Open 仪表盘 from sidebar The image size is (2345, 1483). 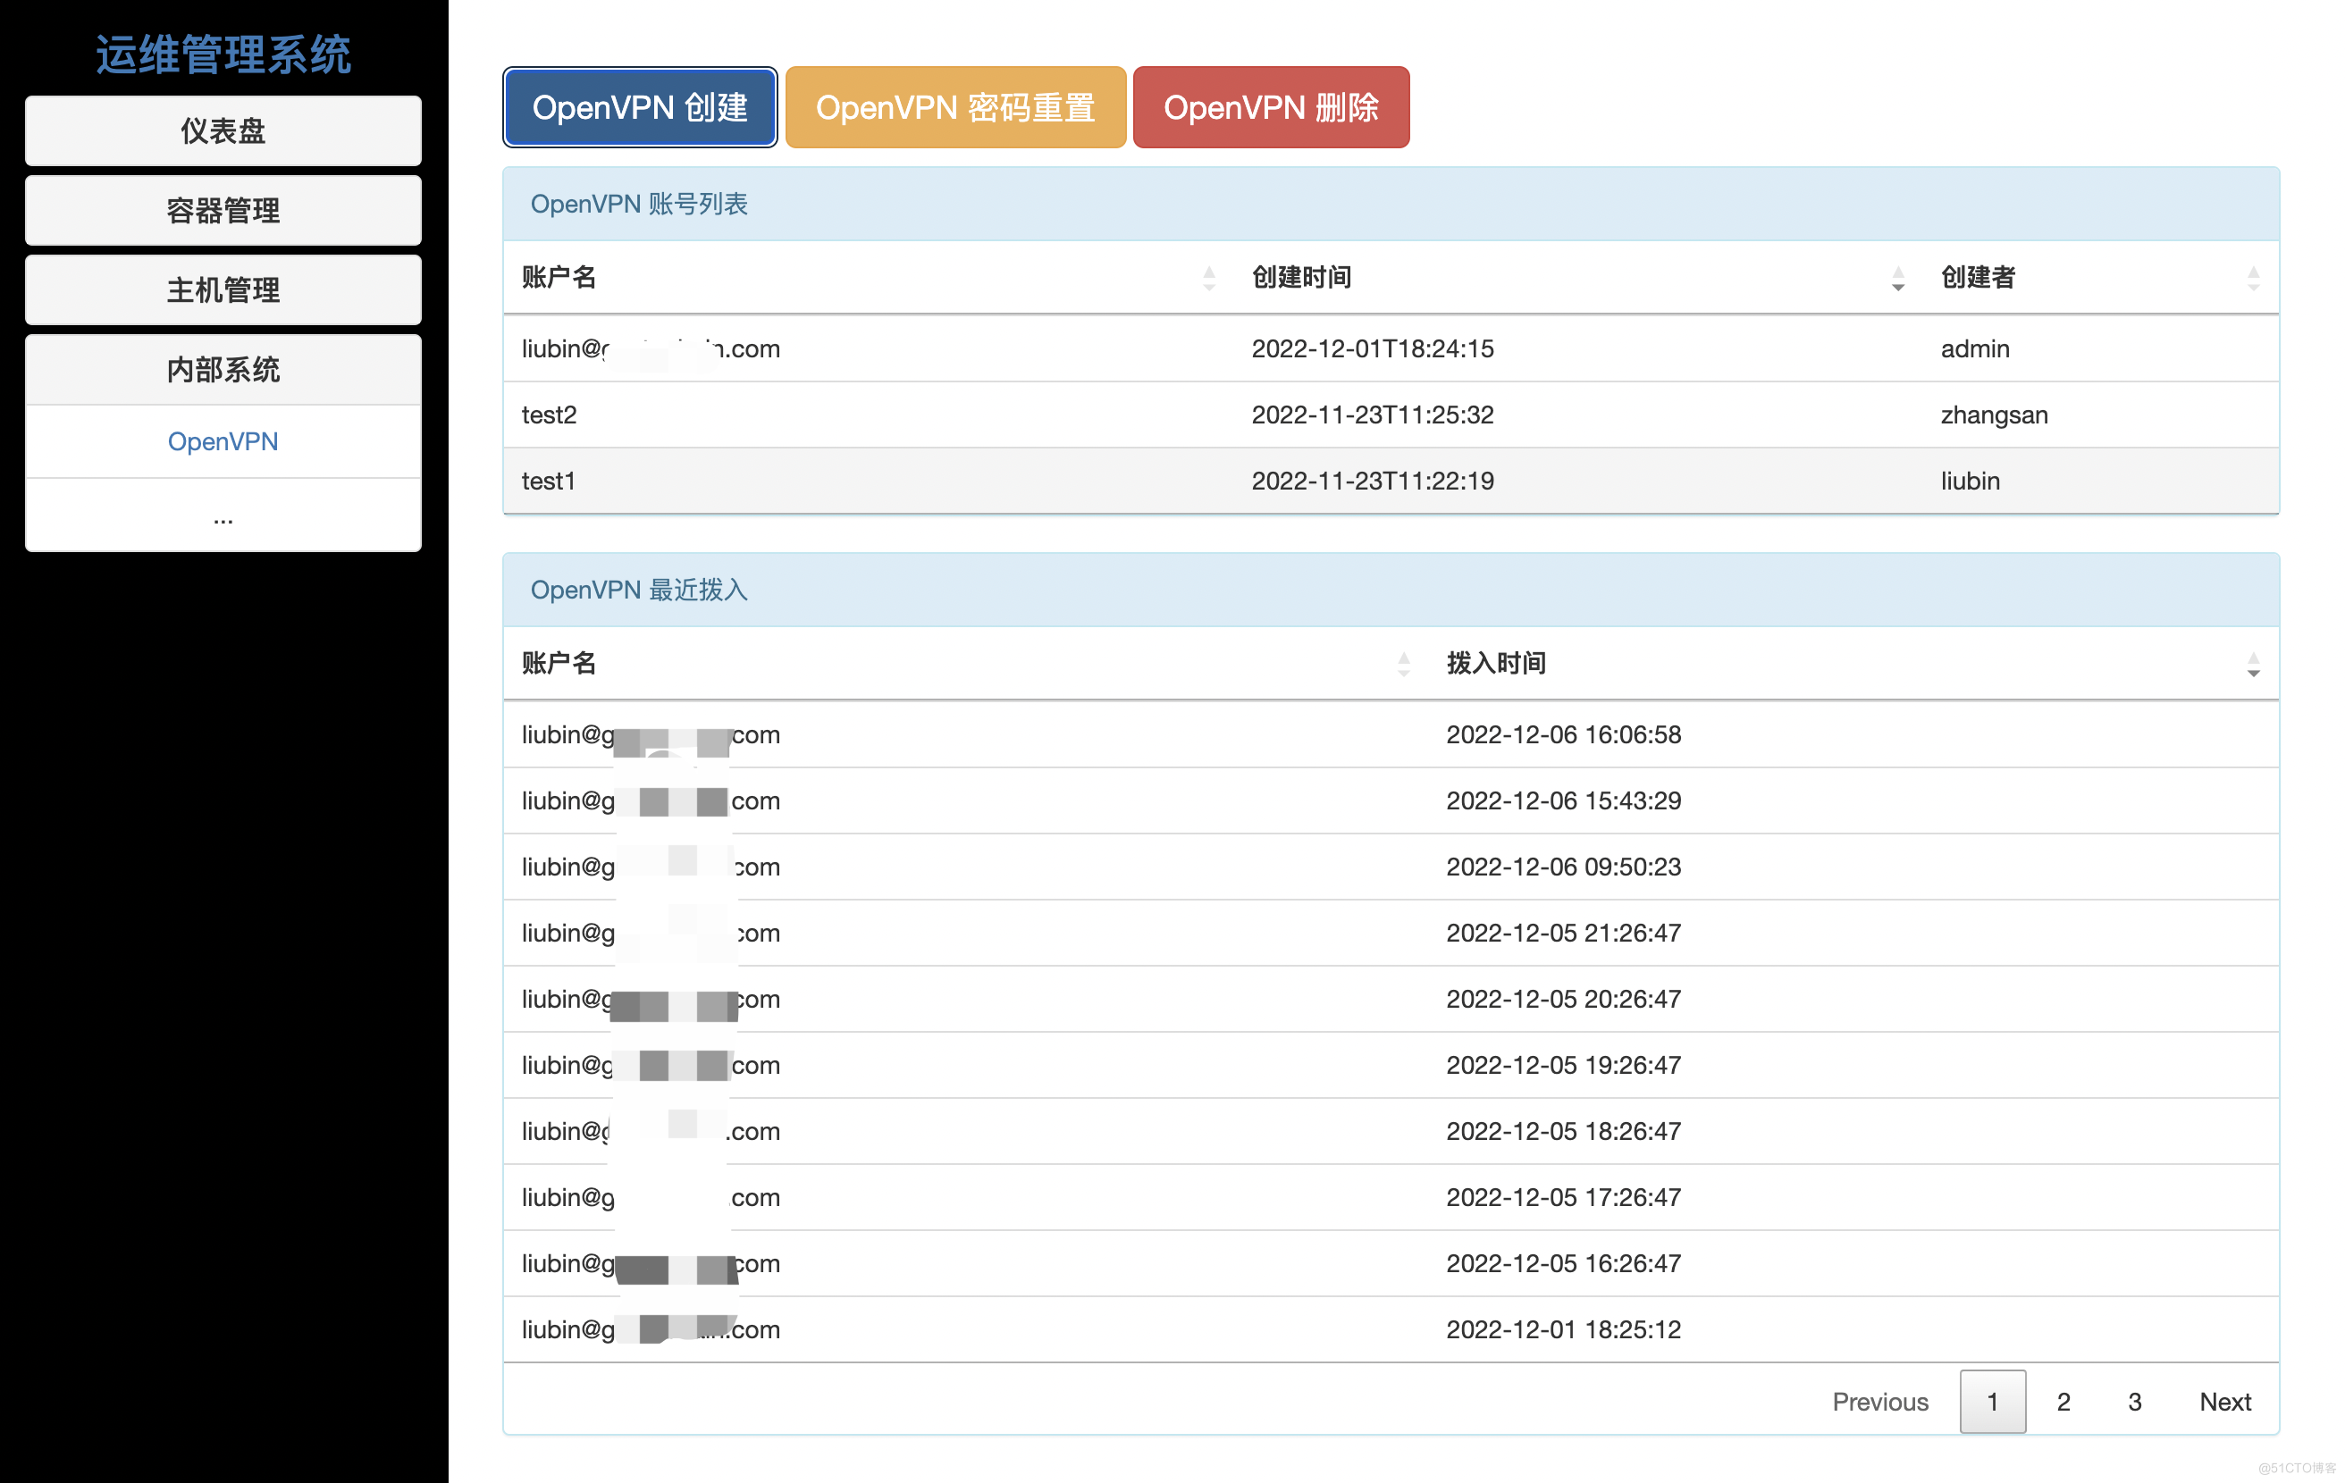pos(223,130)
